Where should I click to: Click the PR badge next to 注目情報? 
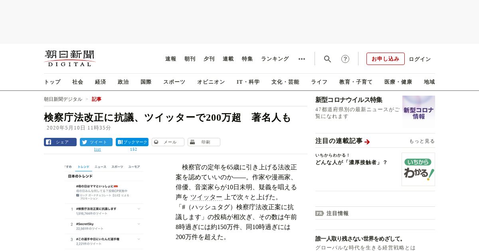[x=319, y=213]
